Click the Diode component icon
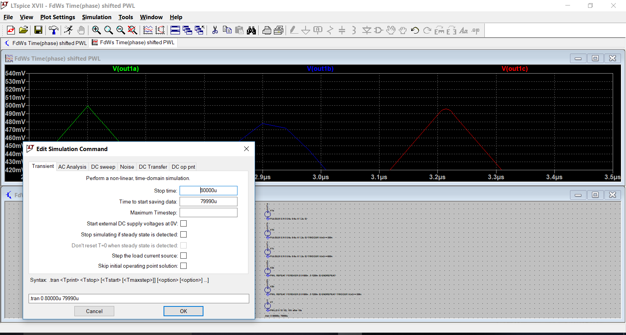The image size is (626, 335). pyautogui.click(x=367, y=30)
